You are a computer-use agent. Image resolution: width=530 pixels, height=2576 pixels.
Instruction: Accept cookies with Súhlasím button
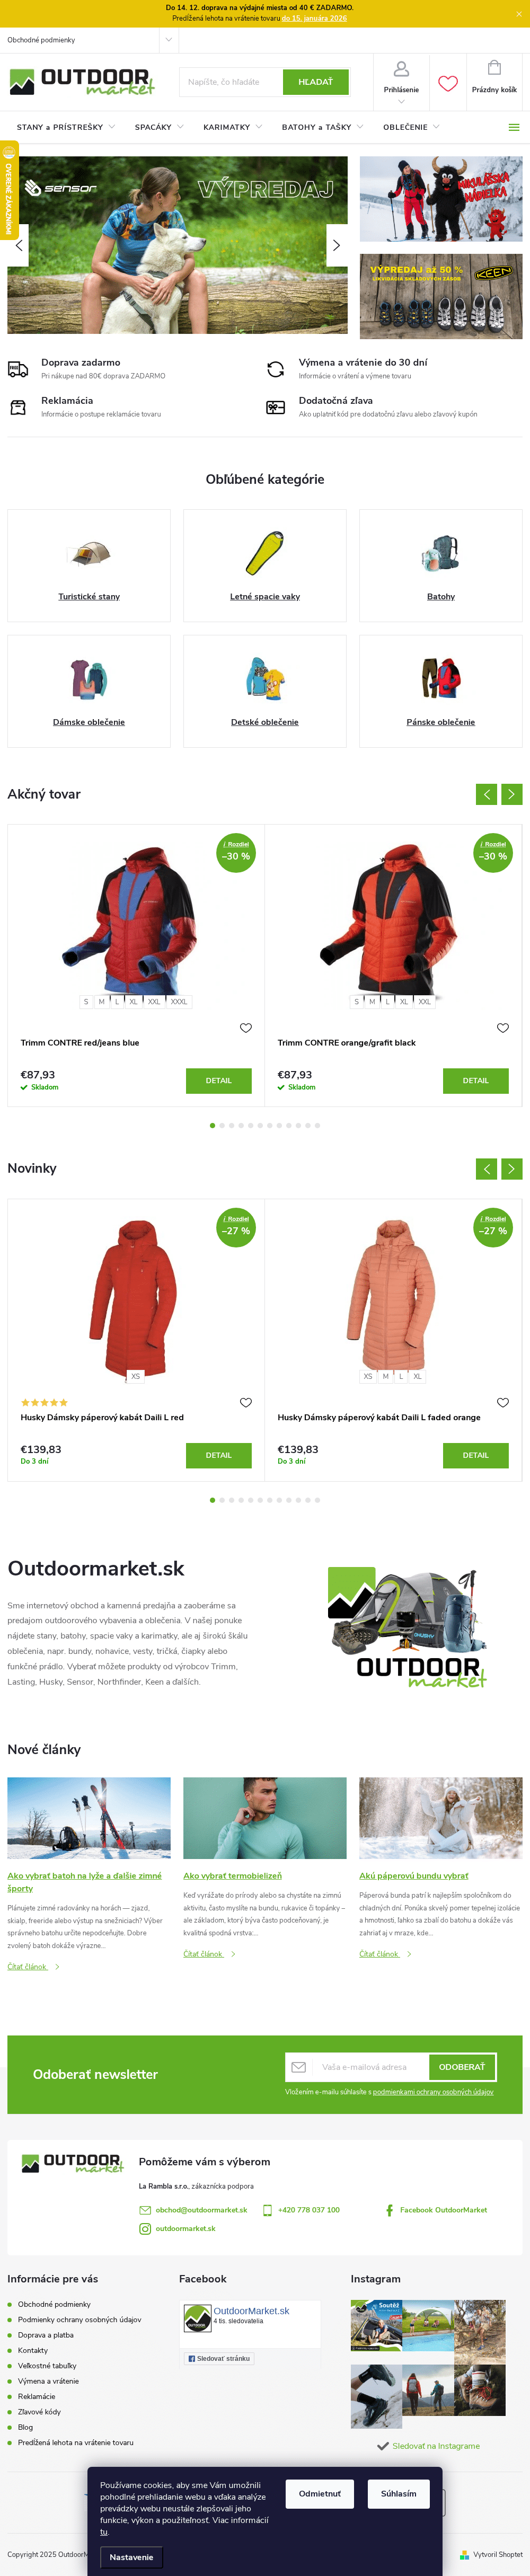point(398,2493)
